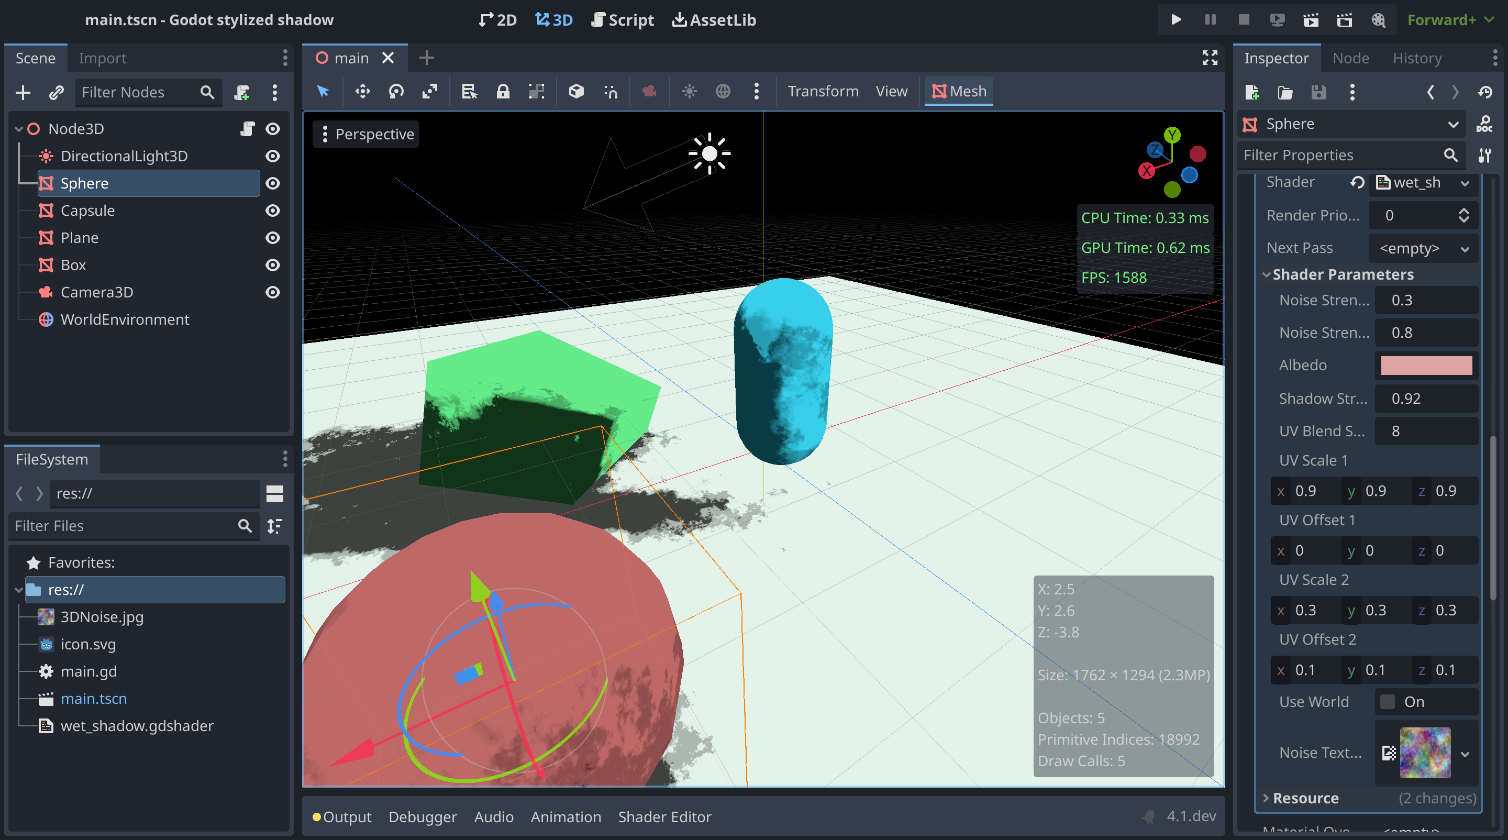Lock the selected node
Viewport: 1508px width, 840px height.
[x=503, y=91]
